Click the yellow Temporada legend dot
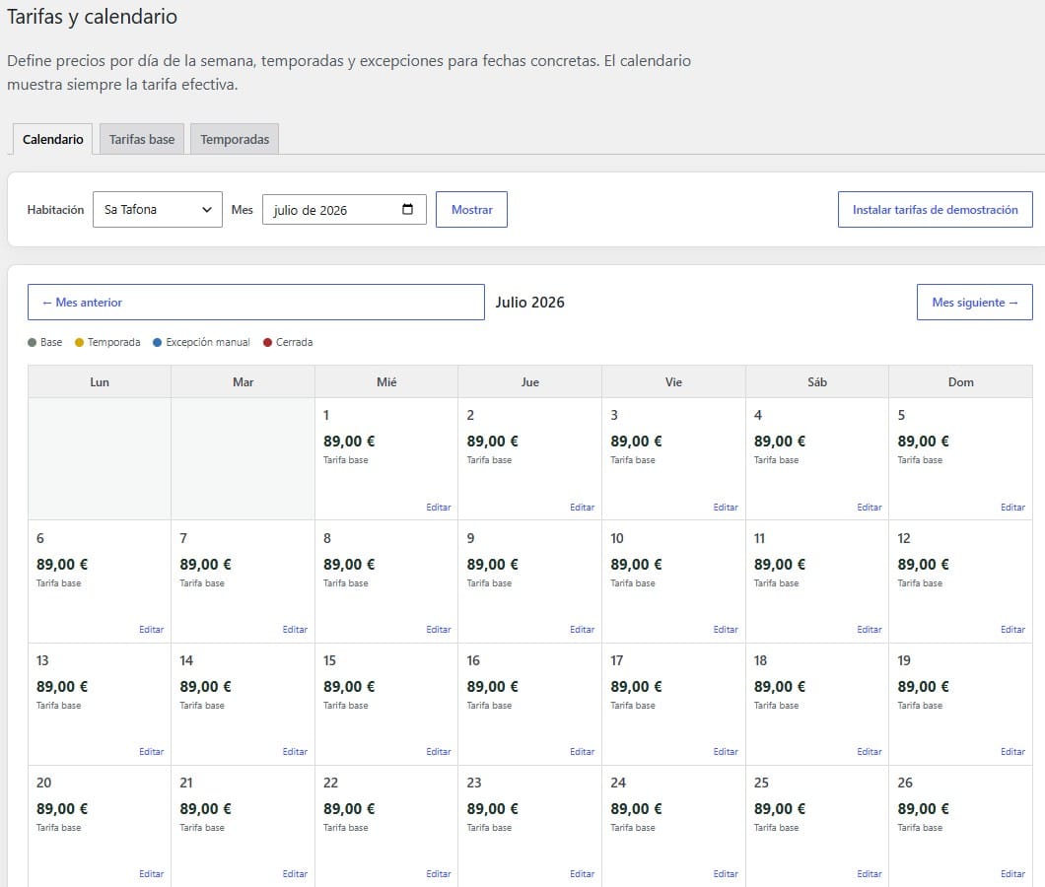The height and width of the screenshot is (887, 1045). click(x=79, y=342)
